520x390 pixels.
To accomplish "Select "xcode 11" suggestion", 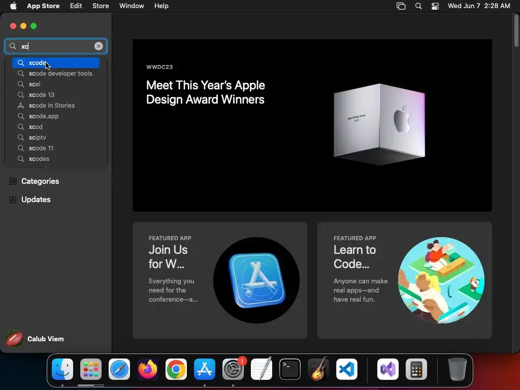I will 56,148.
